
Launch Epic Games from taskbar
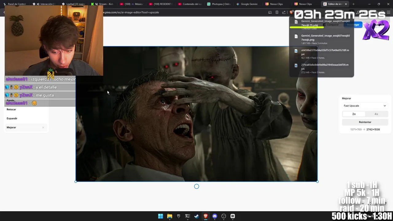(178, 216)
